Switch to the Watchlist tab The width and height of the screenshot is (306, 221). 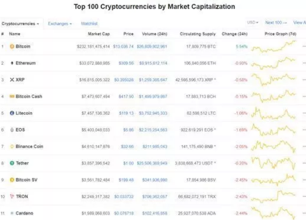(x=89, y=24)
